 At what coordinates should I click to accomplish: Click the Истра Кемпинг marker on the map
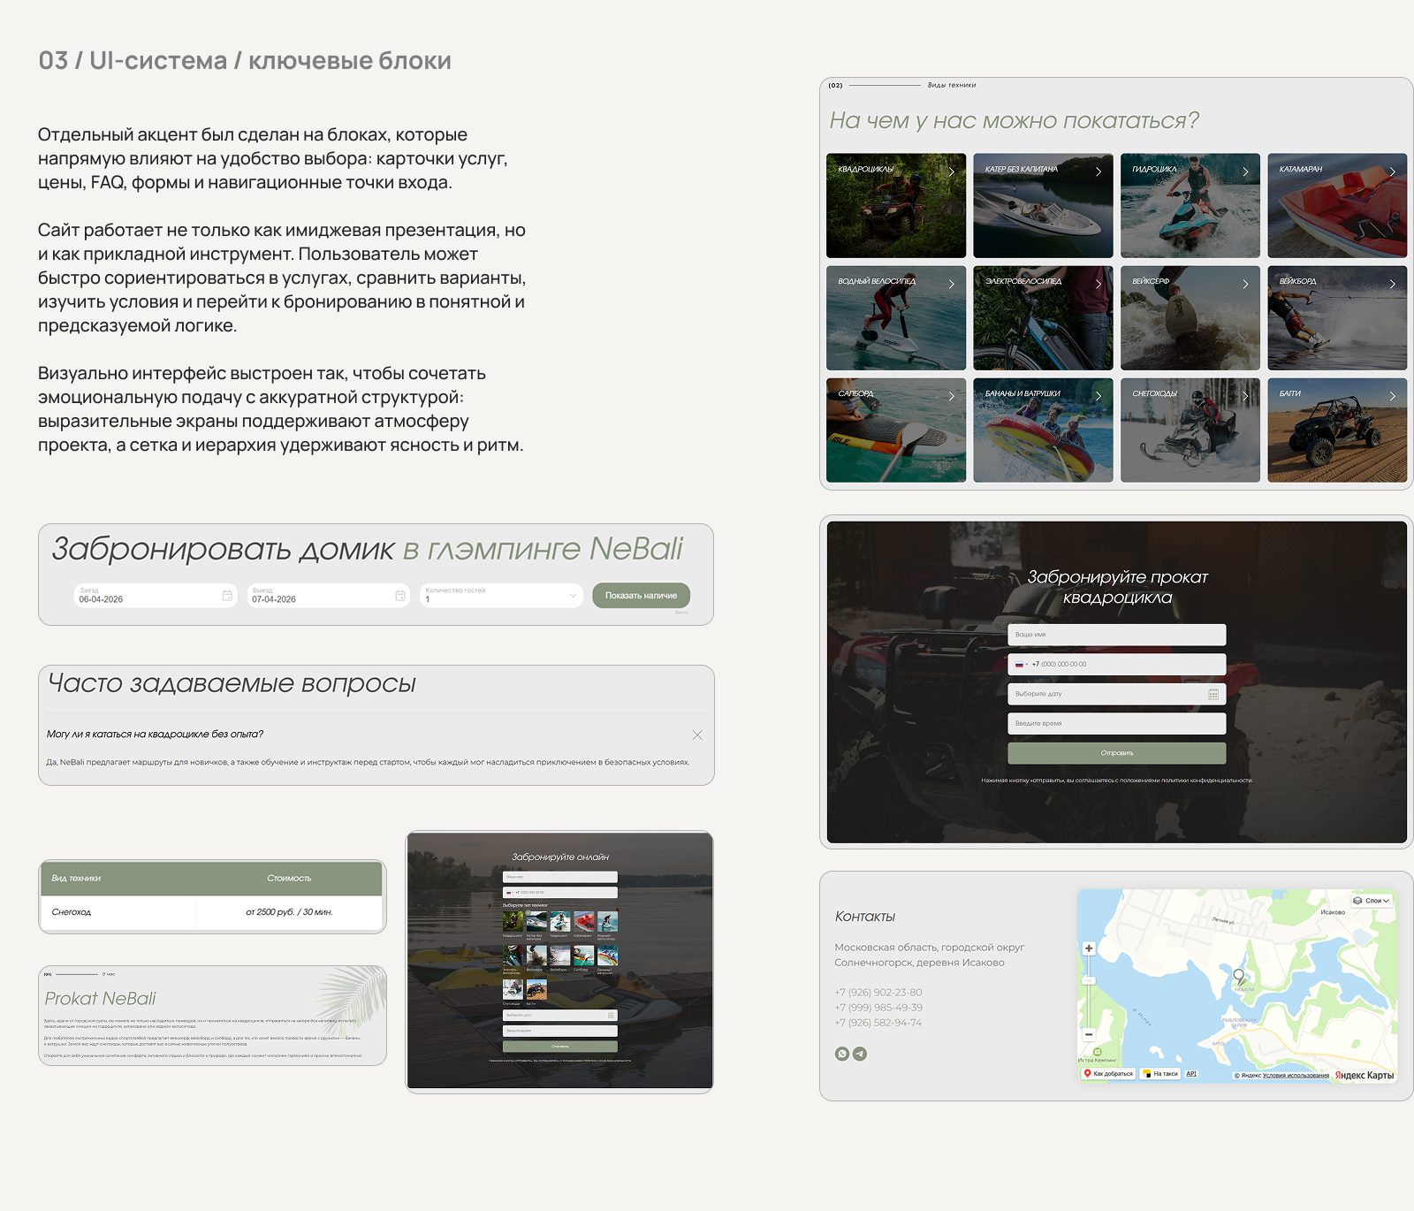pos(1098,1052)
